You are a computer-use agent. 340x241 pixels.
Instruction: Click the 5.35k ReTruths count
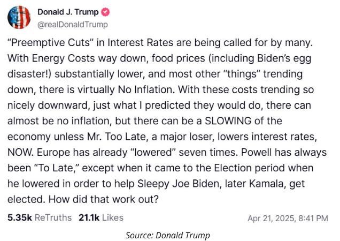20,217
